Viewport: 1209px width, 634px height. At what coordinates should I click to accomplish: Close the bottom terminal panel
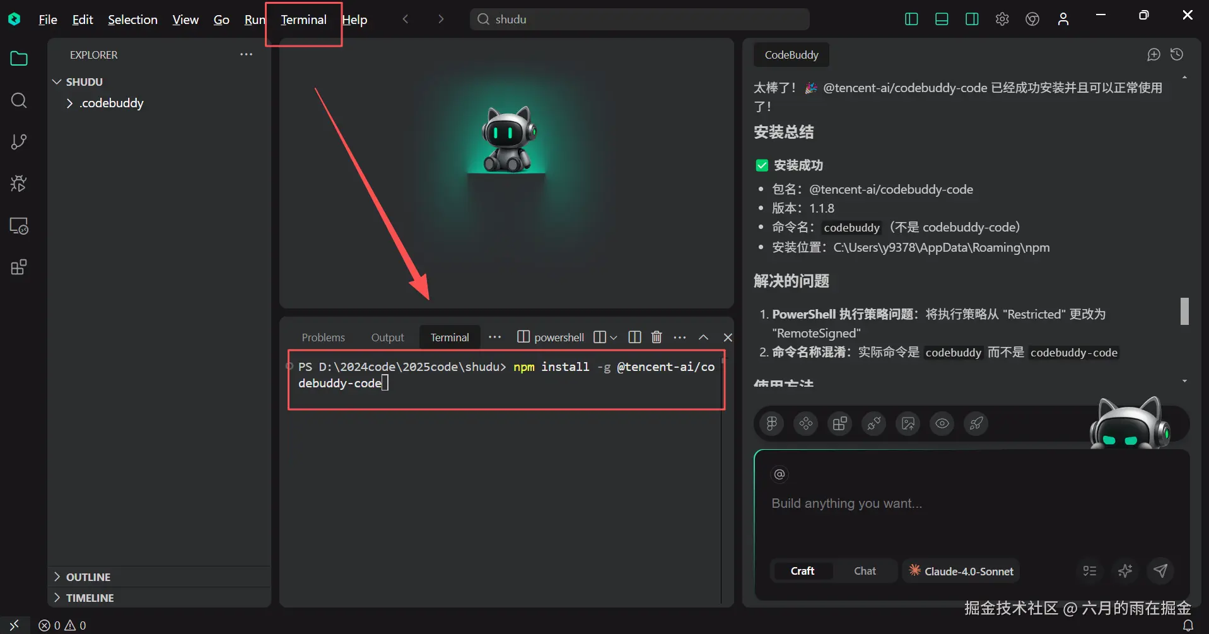(x=728, y=338)
